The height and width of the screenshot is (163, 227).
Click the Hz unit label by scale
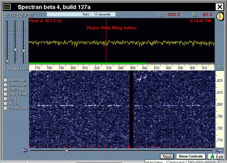(x=221, y=67)
